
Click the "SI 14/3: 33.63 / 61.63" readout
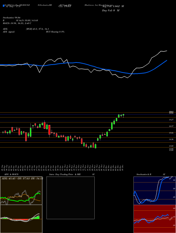(27, 20)
